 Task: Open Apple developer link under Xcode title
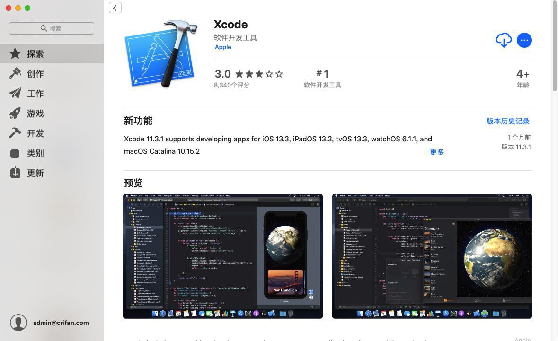[223, 47]
